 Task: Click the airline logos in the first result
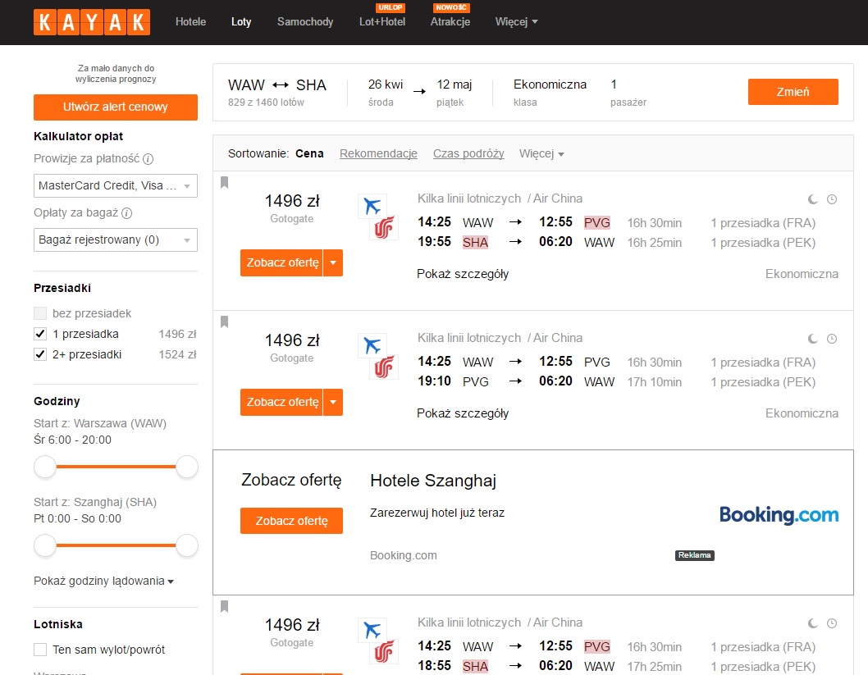click(x=378, y=217)
